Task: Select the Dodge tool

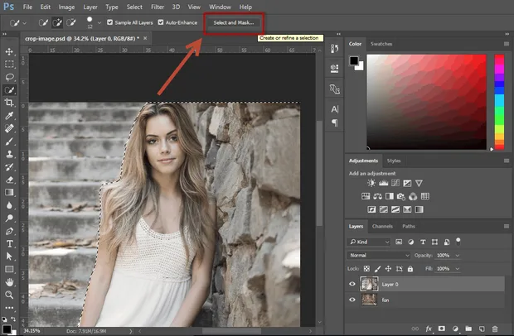Action: 9,218
